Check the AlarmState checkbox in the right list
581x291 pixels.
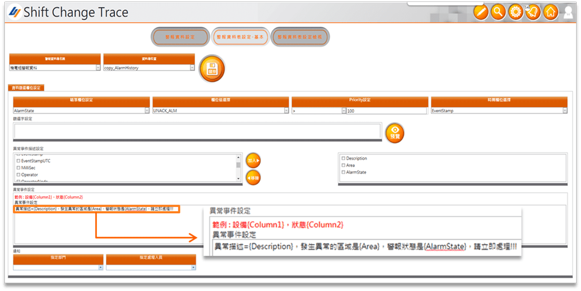point(342,172)
